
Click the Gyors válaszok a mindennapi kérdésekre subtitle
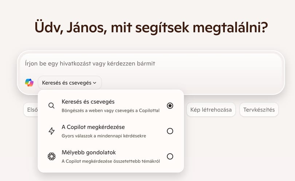coord(104,136)
